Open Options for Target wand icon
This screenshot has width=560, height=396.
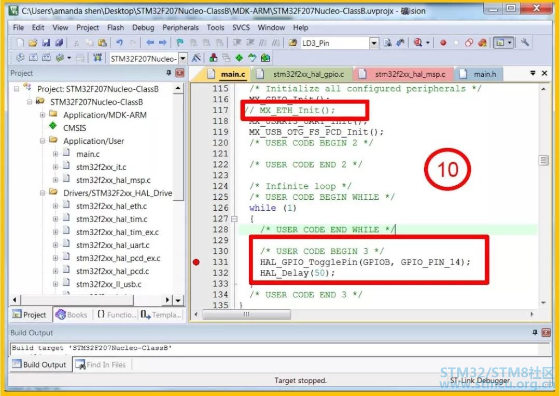point(196,58)
